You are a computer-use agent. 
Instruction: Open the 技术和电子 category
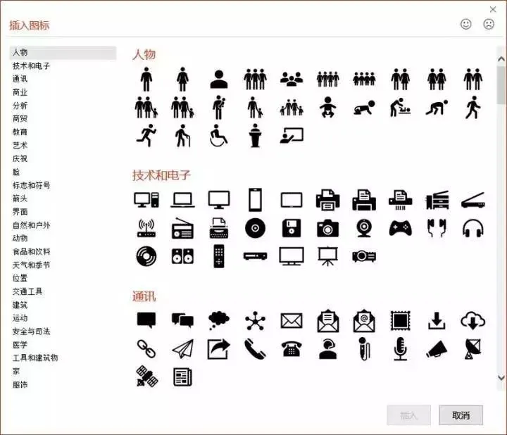[31, 66]
